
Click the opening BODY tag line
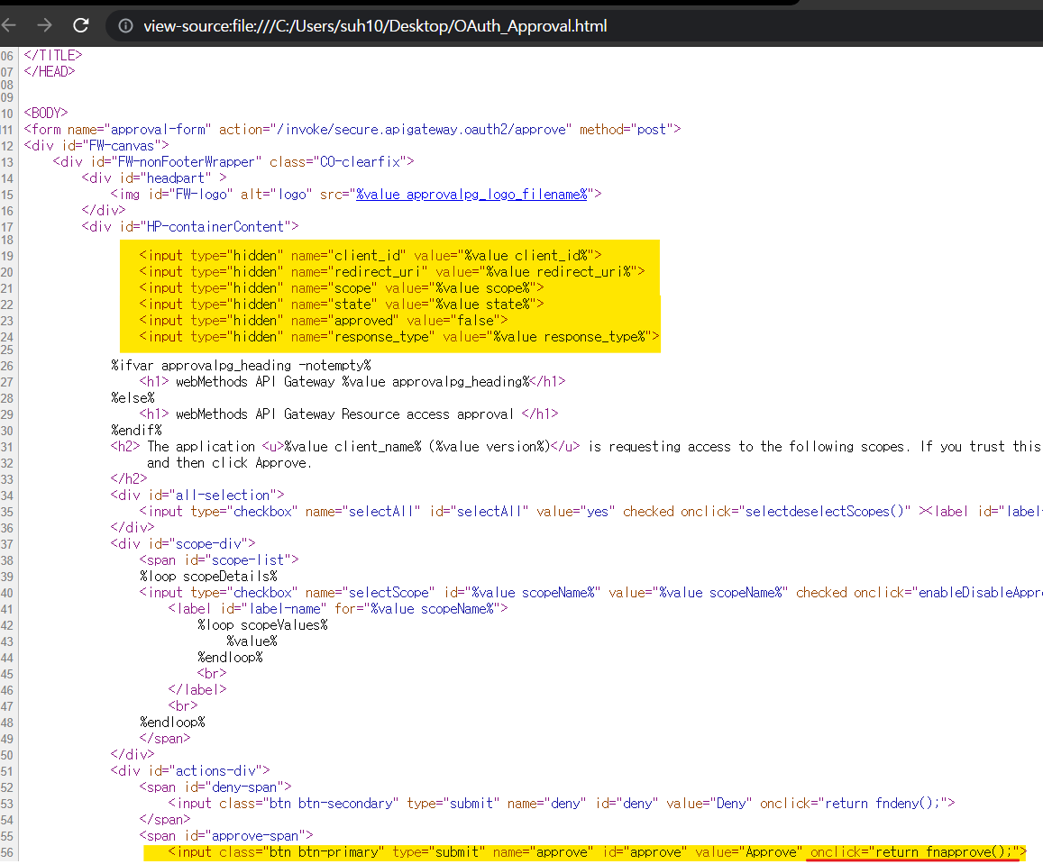tap(46, 114)
